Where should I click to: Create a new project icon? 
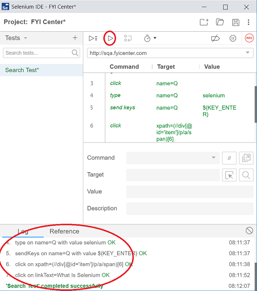tap(204, 22)
